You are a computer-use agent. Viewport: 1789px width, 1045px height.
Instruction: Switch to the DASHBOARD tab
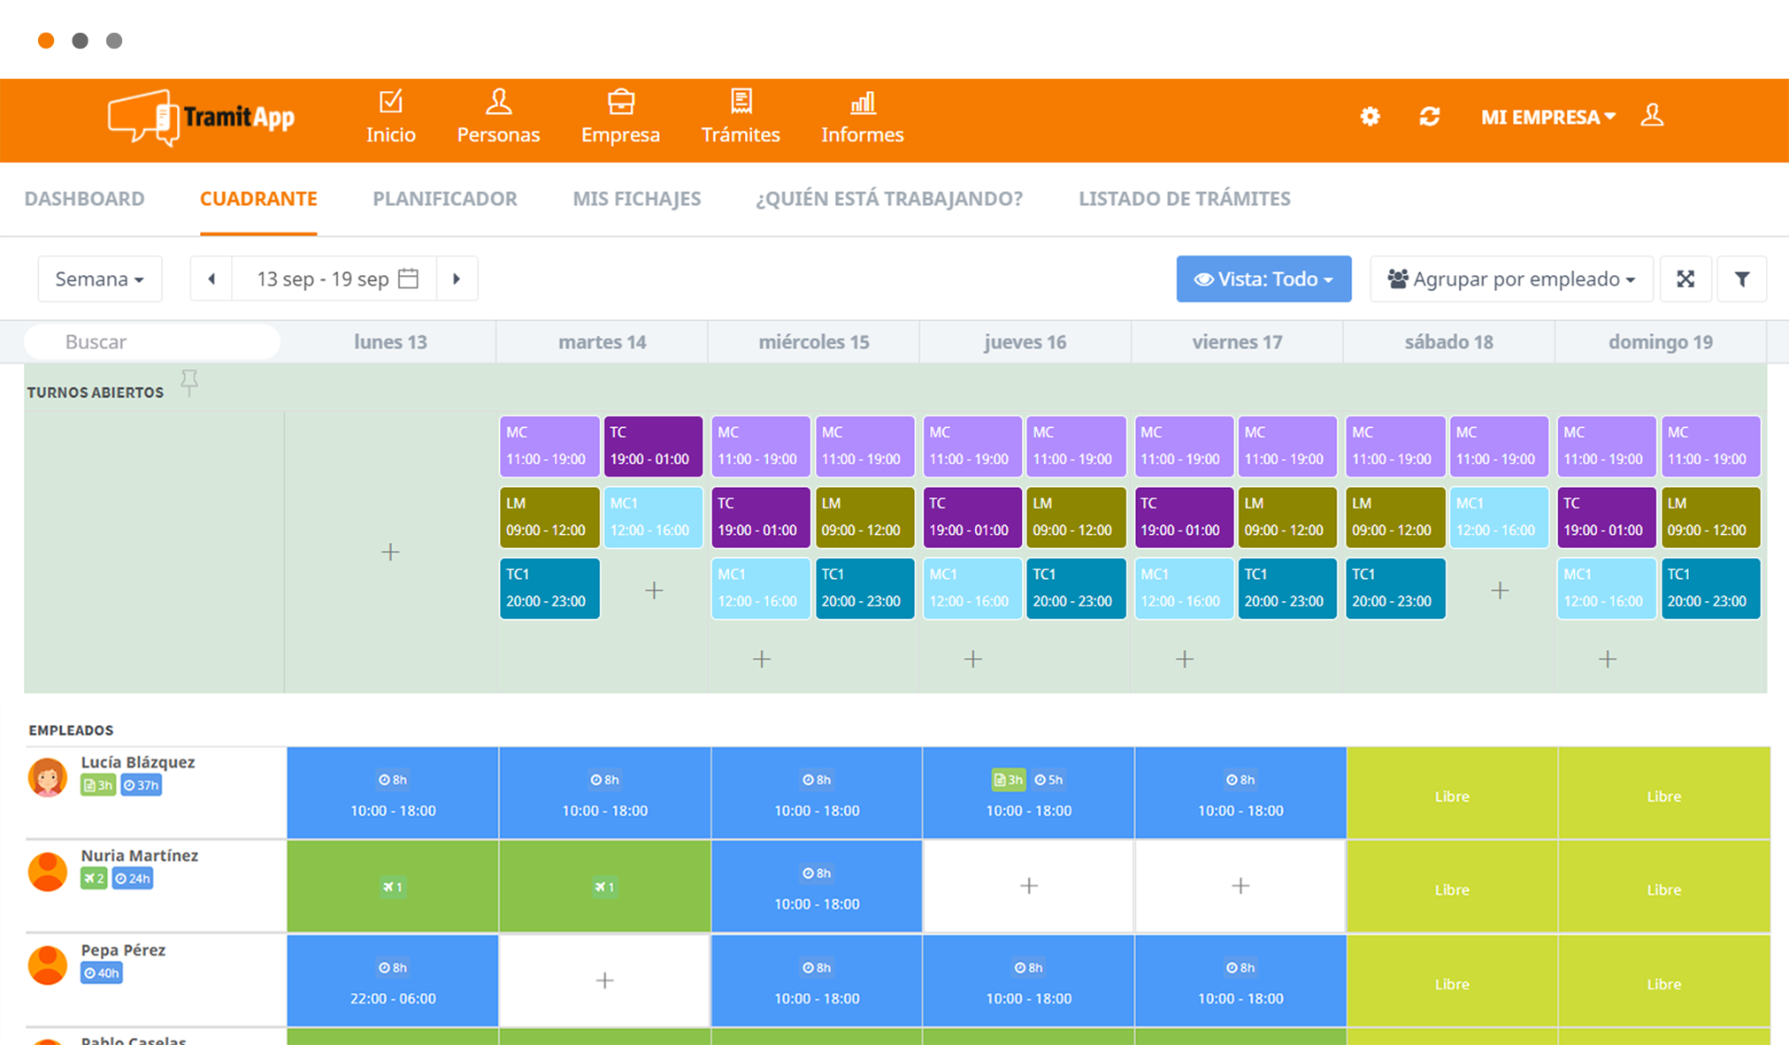coord(84,199)
